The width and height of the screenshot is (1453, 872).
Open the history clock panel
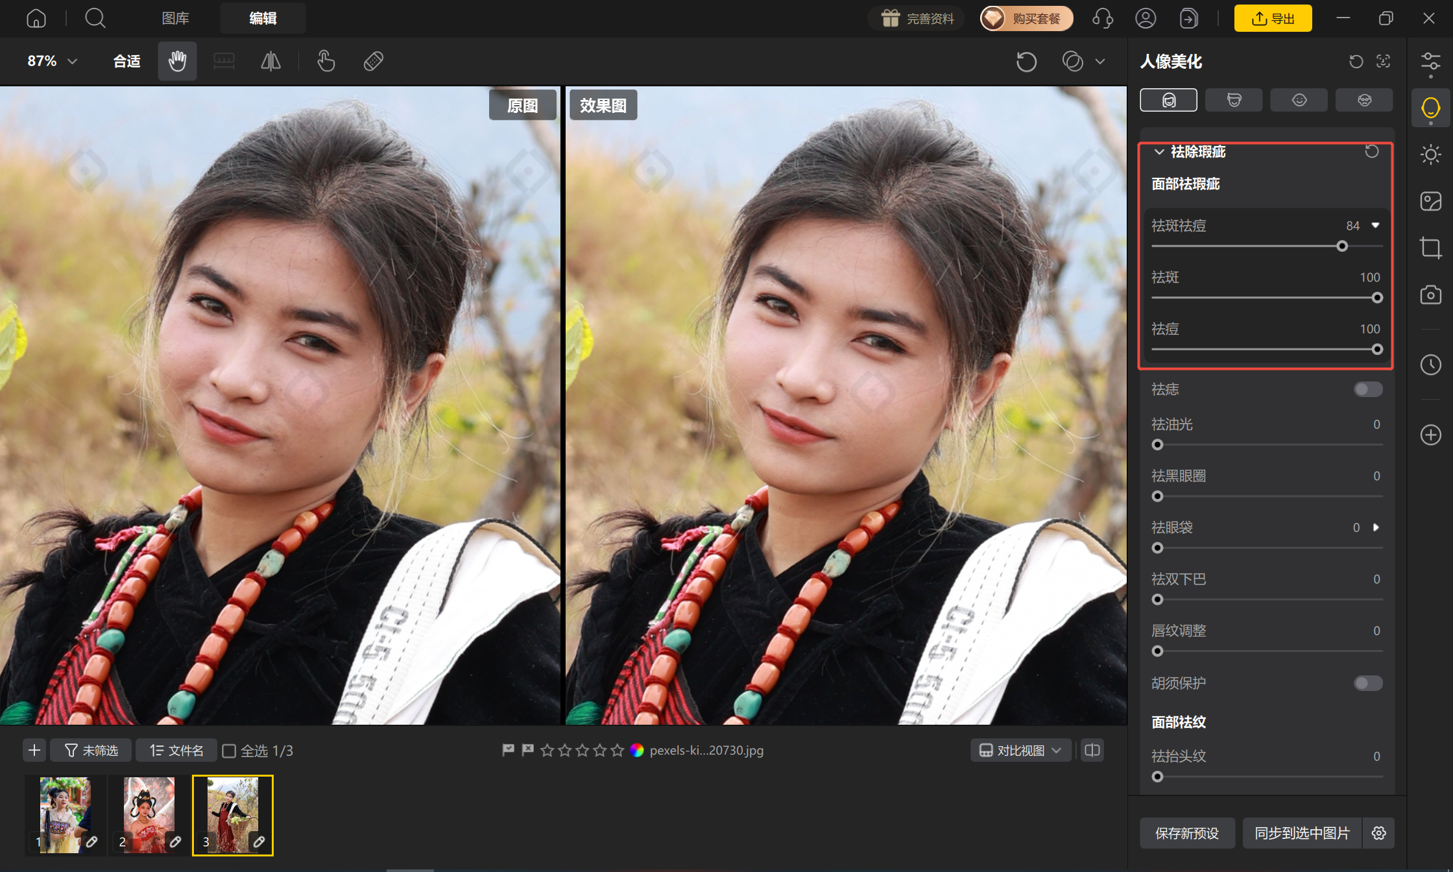pos(1430,365)
